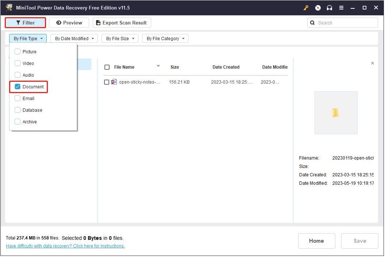The height and width of the screenshot is (257, 385).
Task: Expand the By File Category dropdown
Action: point(165,38)
